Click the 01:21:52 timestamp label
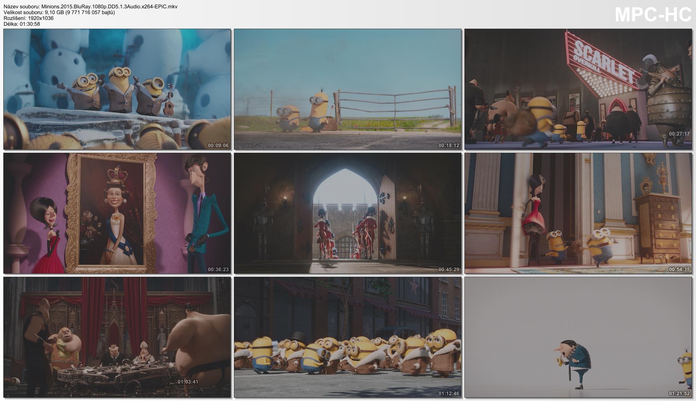696x401 pixels. tap(679, 393)
